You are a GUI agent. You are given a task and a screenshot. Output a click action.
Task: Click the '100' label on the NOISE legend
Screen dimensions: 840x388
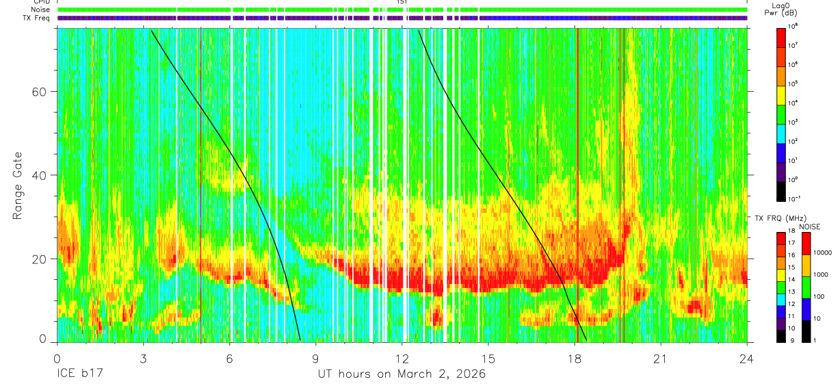(818, 296)
